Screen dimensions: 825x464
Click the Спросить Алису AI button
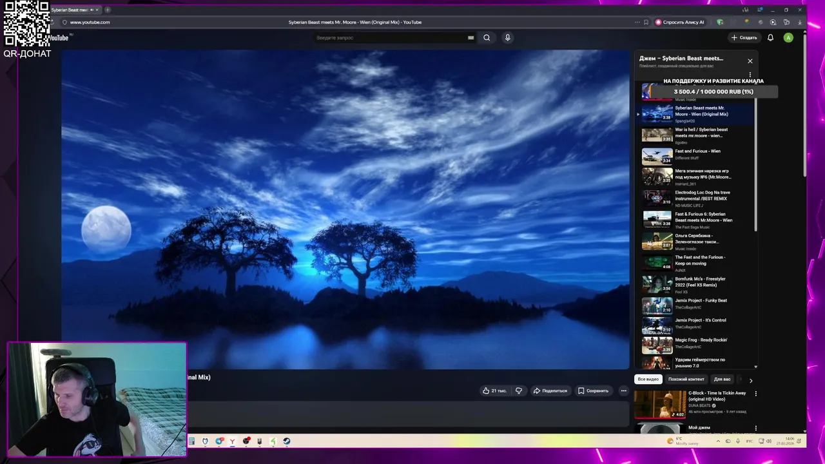[680, 22]
